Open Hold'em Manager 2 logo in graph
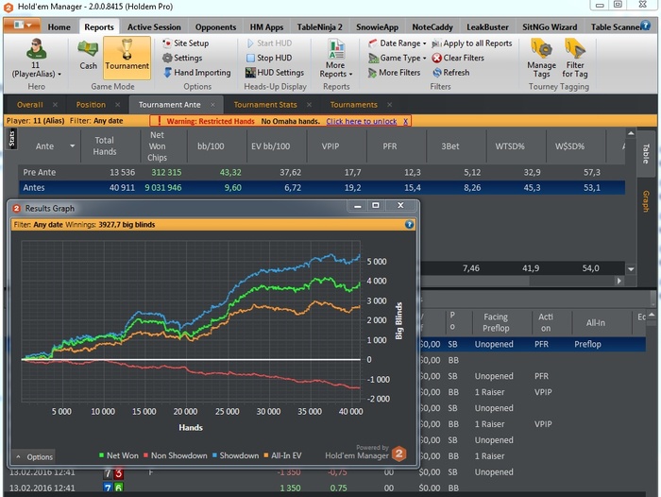The width and height of the screenshot is (661, 497). [x=398, y=454]
